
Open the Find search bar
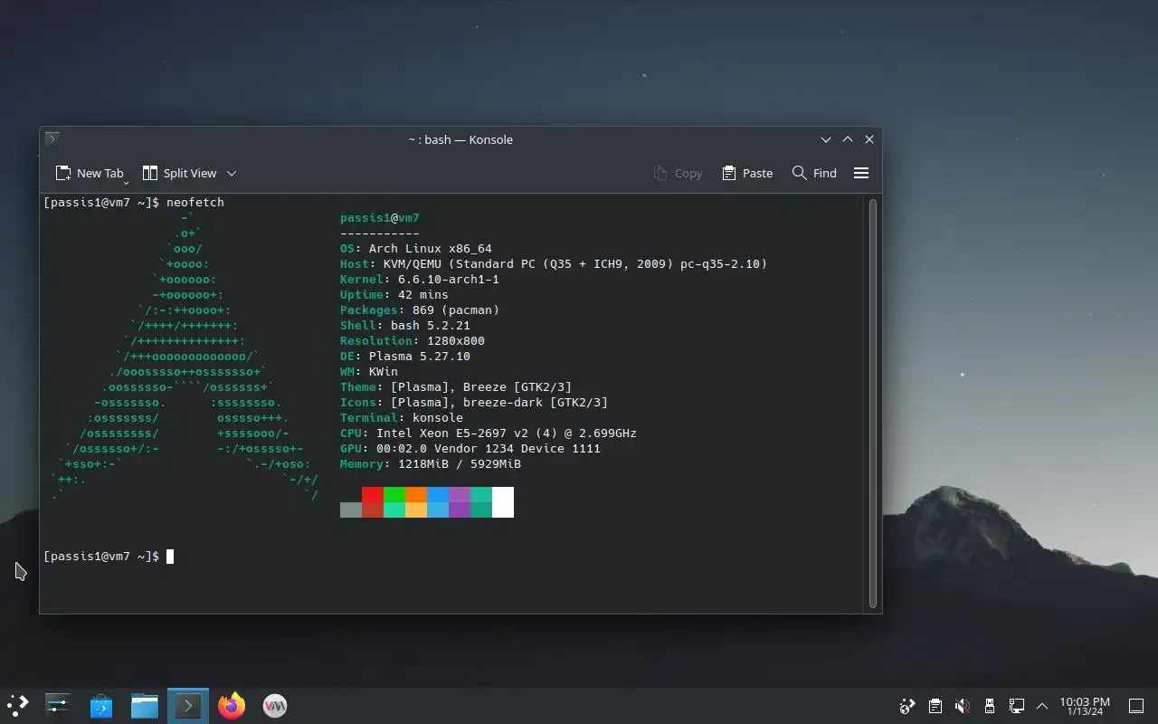click(x=814, y=173)
